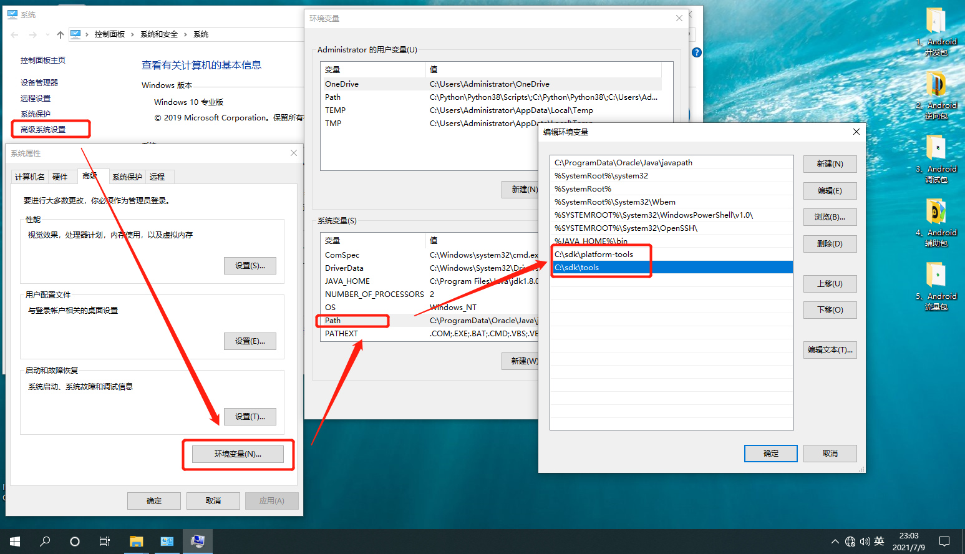Open 环境变量(N)... button

click(x=238, y=454)
